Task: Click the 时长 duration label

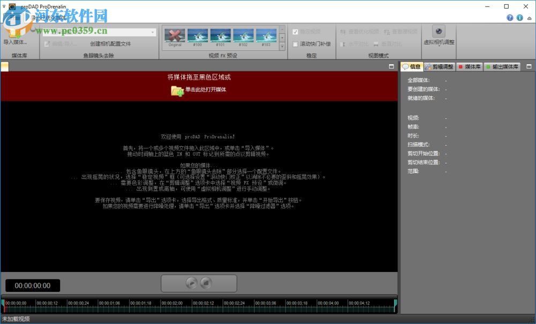Action: [413, 135]
